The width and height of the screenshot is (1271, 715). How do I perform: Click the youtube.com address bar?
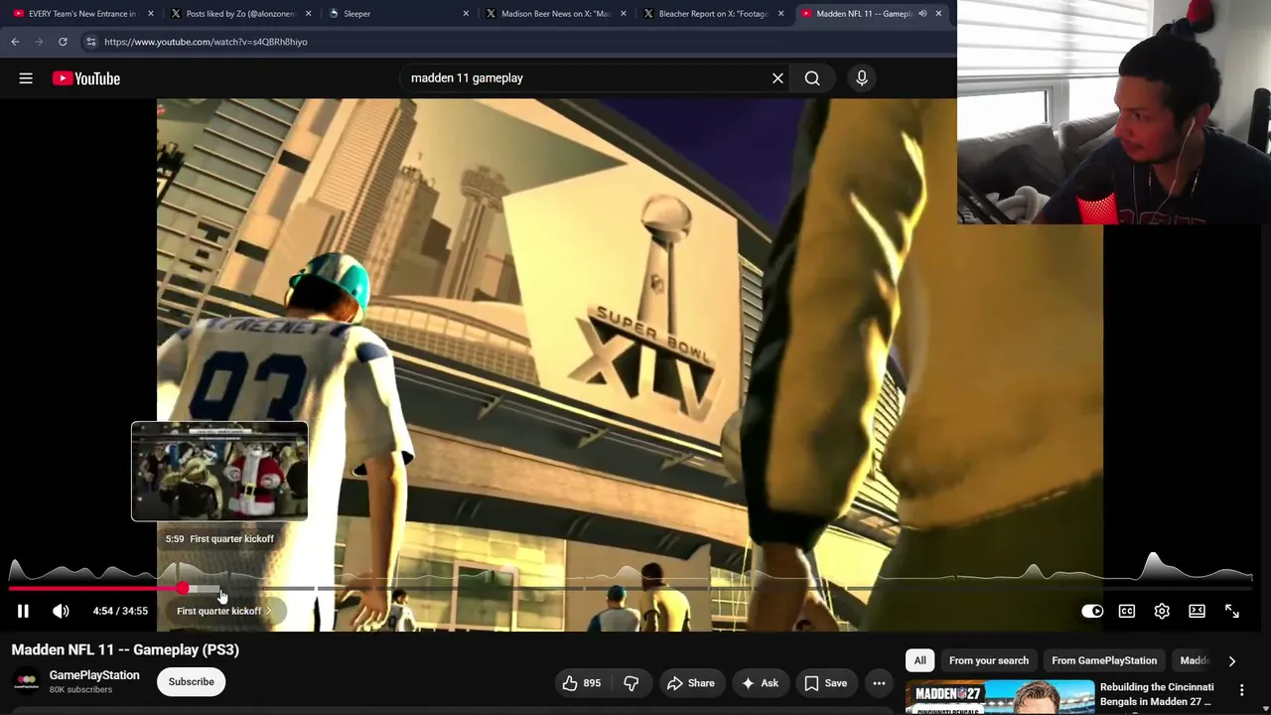tap(516, 42)
